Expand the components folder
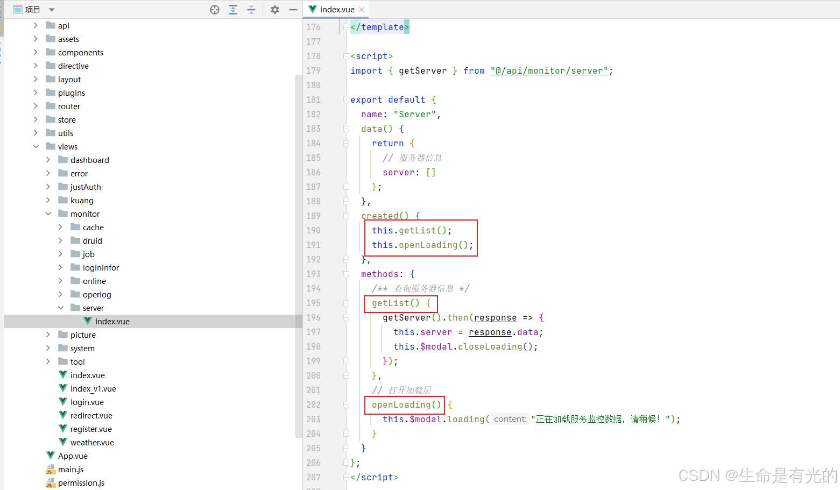The height and width of the screenshot is (490, 840). pyautogui.click(x=36, y=52)
